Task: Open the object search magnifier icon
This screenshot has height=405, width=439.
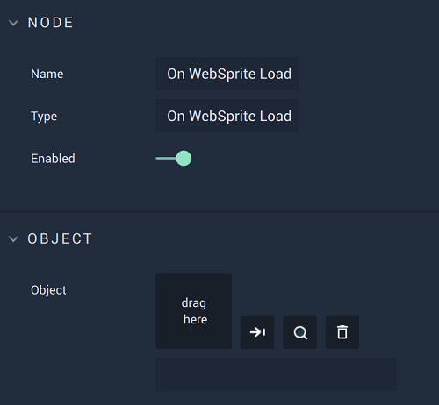Action: tap(300, 332)
